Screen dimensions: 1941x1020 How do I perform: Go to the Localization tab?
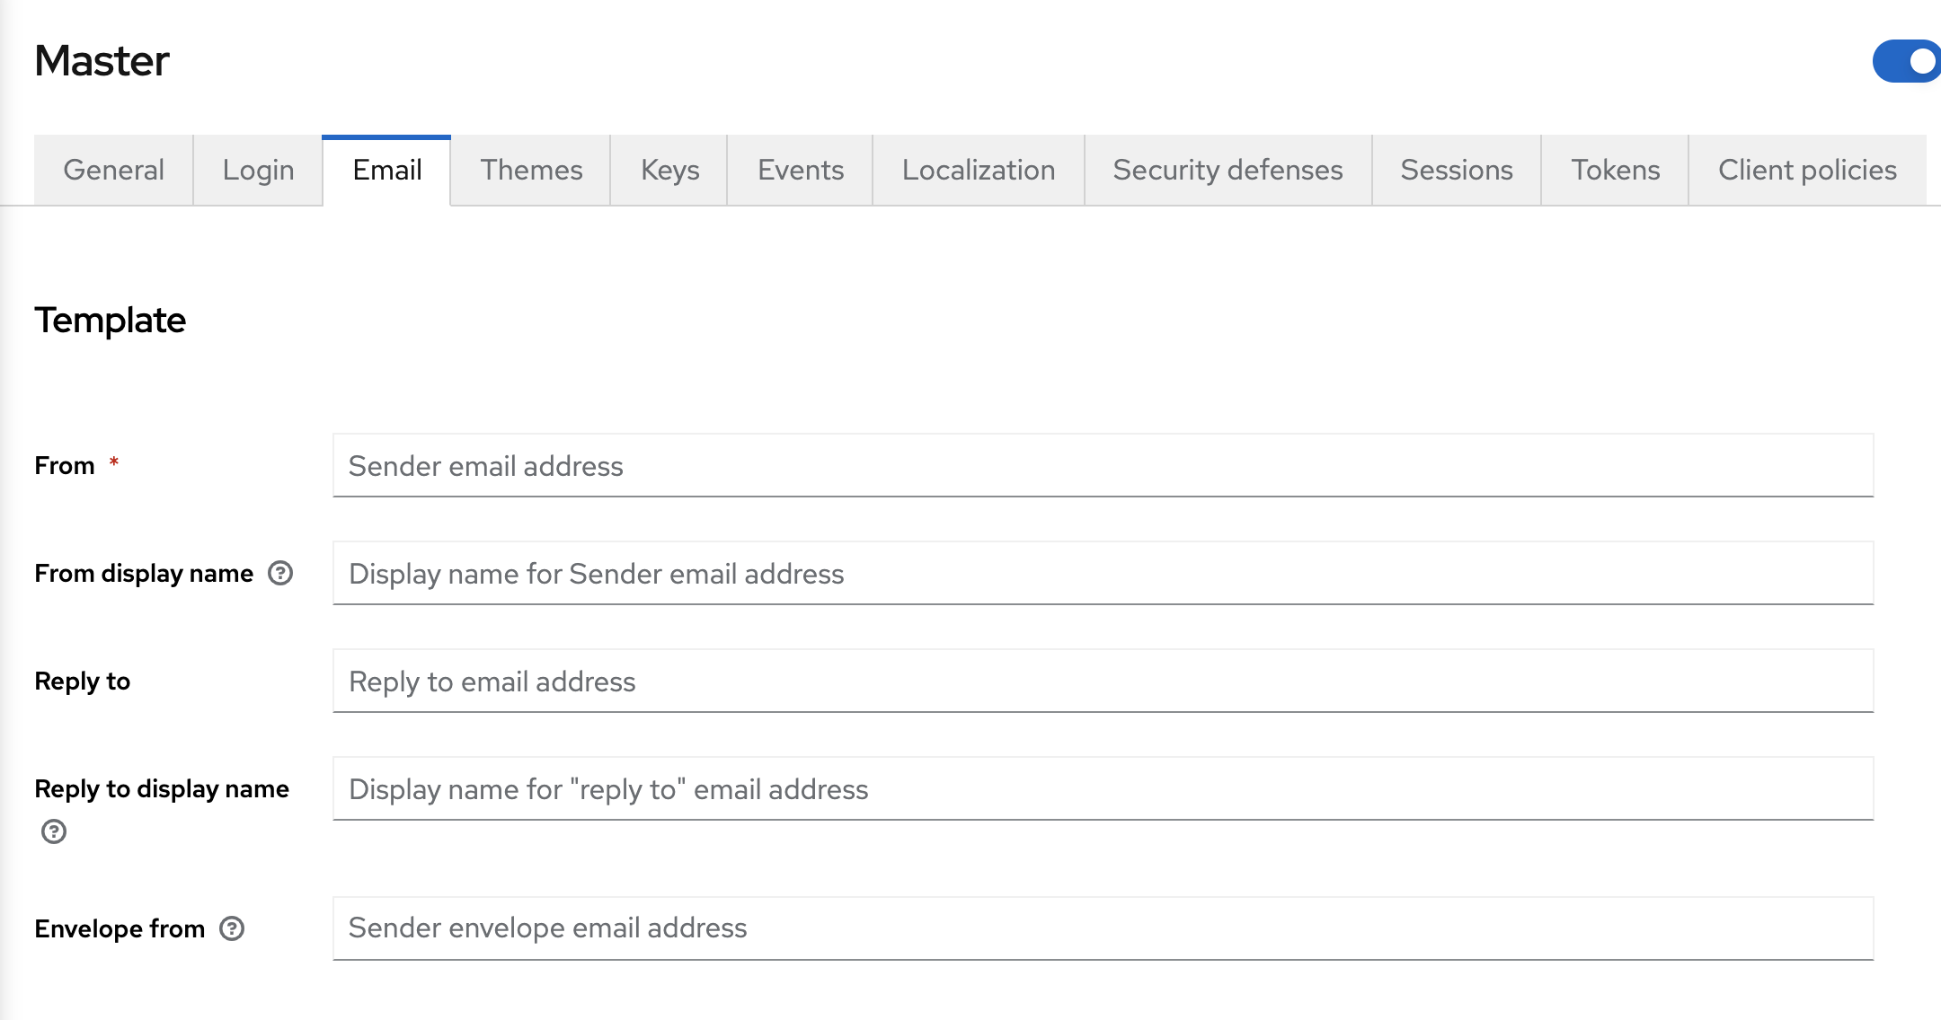979,170
